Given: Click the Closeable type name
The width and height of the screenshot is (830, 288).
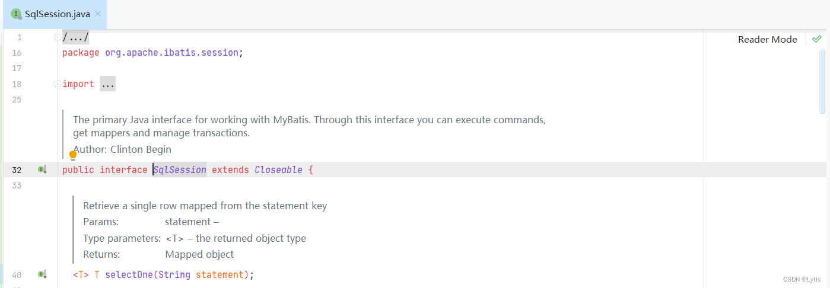Looking at the screenshot, I should 278,170.
